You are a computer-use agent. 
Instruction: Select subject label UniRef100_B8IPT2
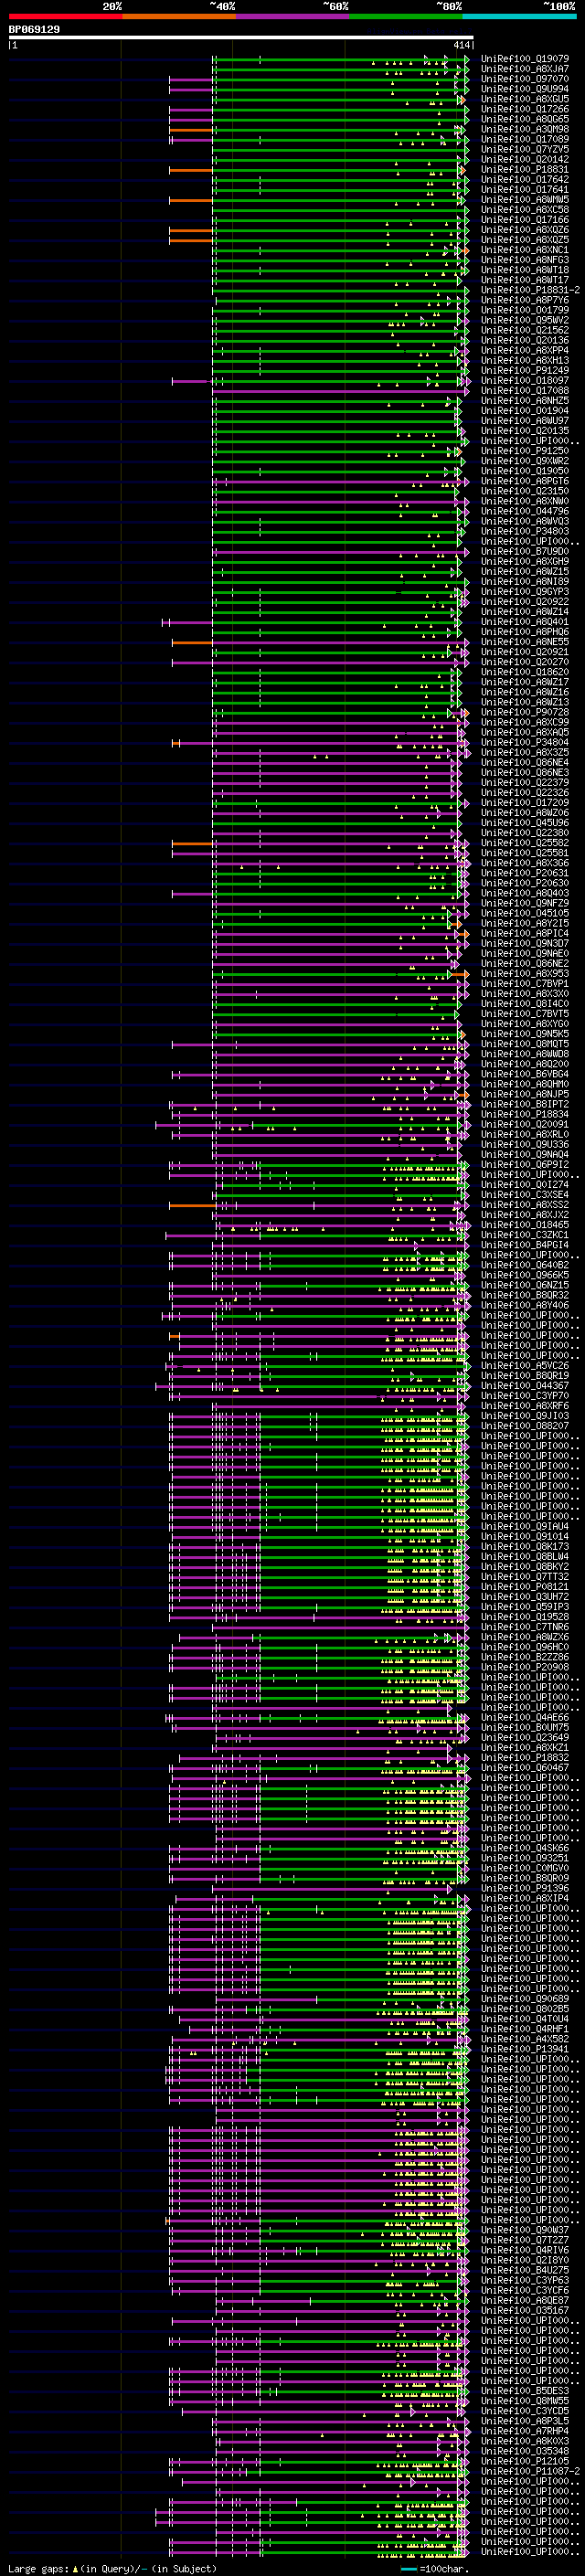(525, 1104)
